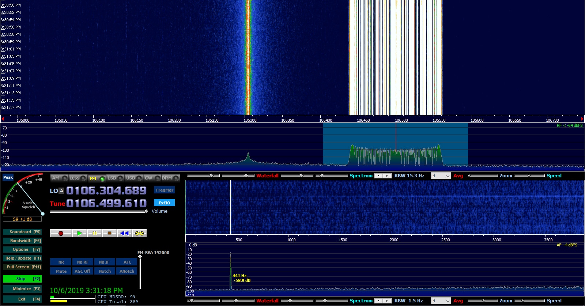Click the ExtIO button
This screenshot has height=306, width=585.
(164, 203)
